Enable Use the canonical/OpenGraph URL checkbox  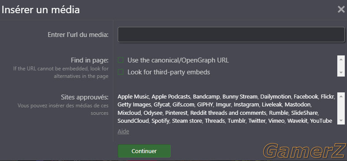[121, 60]
